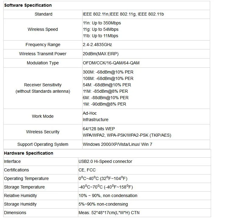Viewport: 229px width, 219px height.
Task: Click Windows 2000/XP/Vista/Linux/ Win 7 value
Action: coord(118,144)
